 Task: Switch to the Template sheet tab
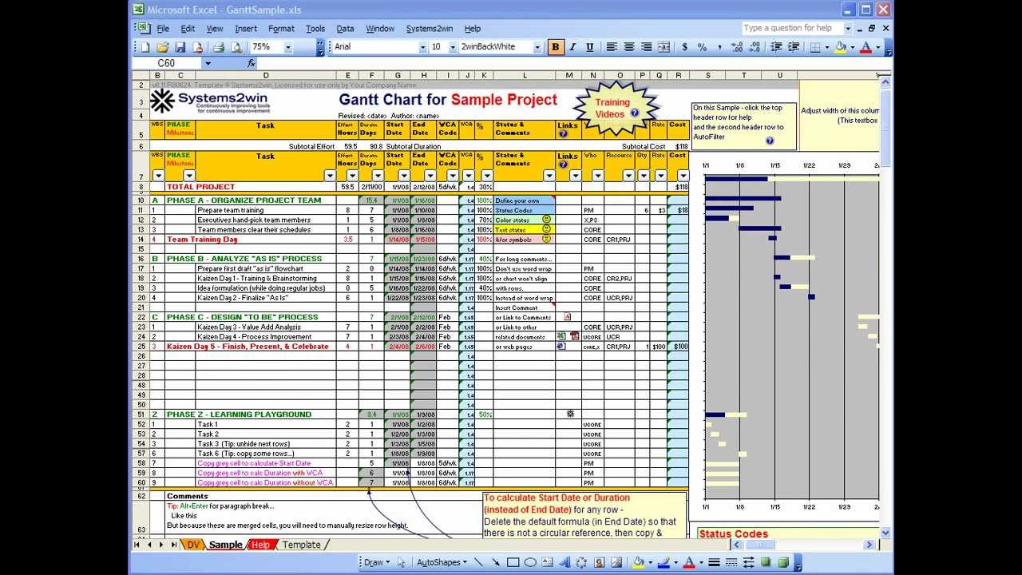pyautogui.click(x=301, y=545)
